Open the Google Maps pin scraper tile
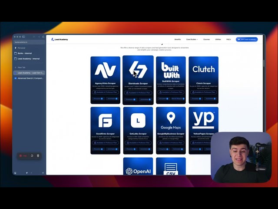This screenshot has height=209, width=278. [x=171, y=119]
